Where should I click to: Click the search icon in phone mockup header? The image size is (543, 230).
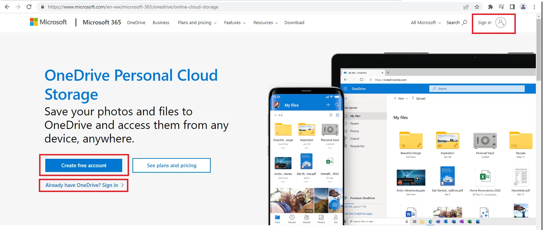click(337, 105)
